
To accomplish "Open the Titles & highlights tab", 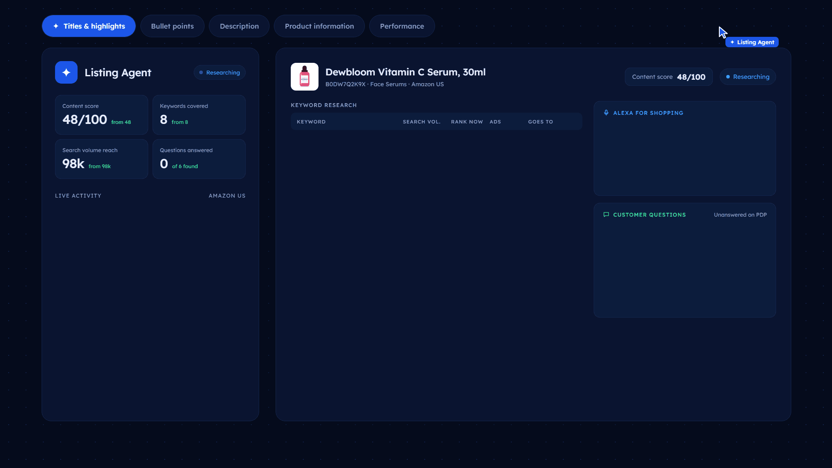I will 89,26.
